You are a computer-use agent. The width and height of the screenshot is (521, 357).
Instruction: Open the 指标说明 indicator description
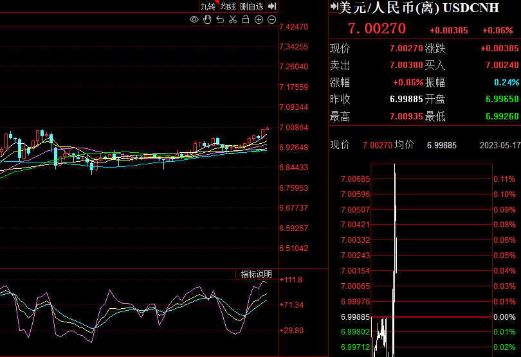257,274
